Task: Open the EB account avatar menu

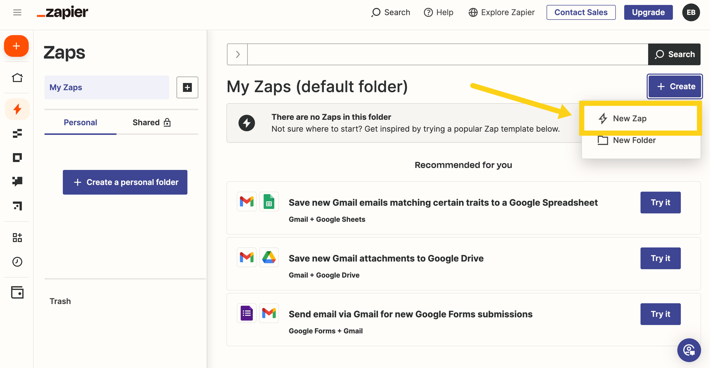Action: pyautogui.click(x=691, y=12)
